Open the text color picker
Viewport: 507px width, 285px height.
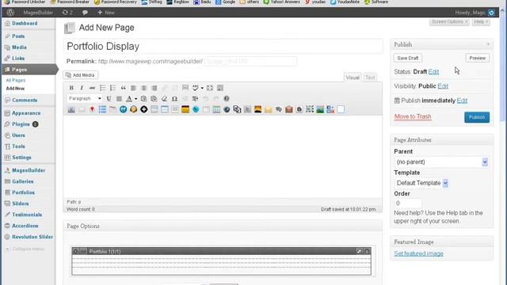(x=129, y=98)
